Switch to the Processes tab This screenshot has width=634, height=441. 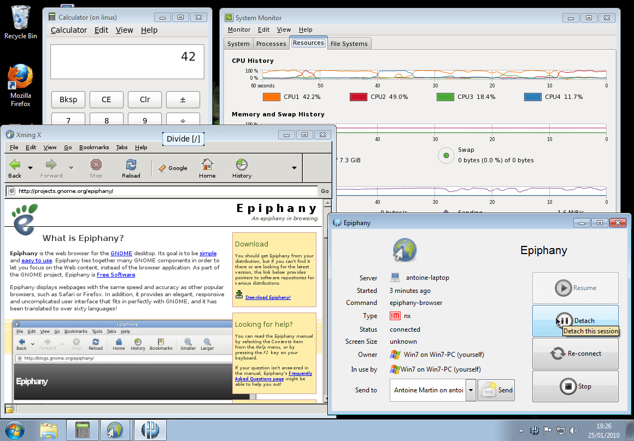pos(271,43)
